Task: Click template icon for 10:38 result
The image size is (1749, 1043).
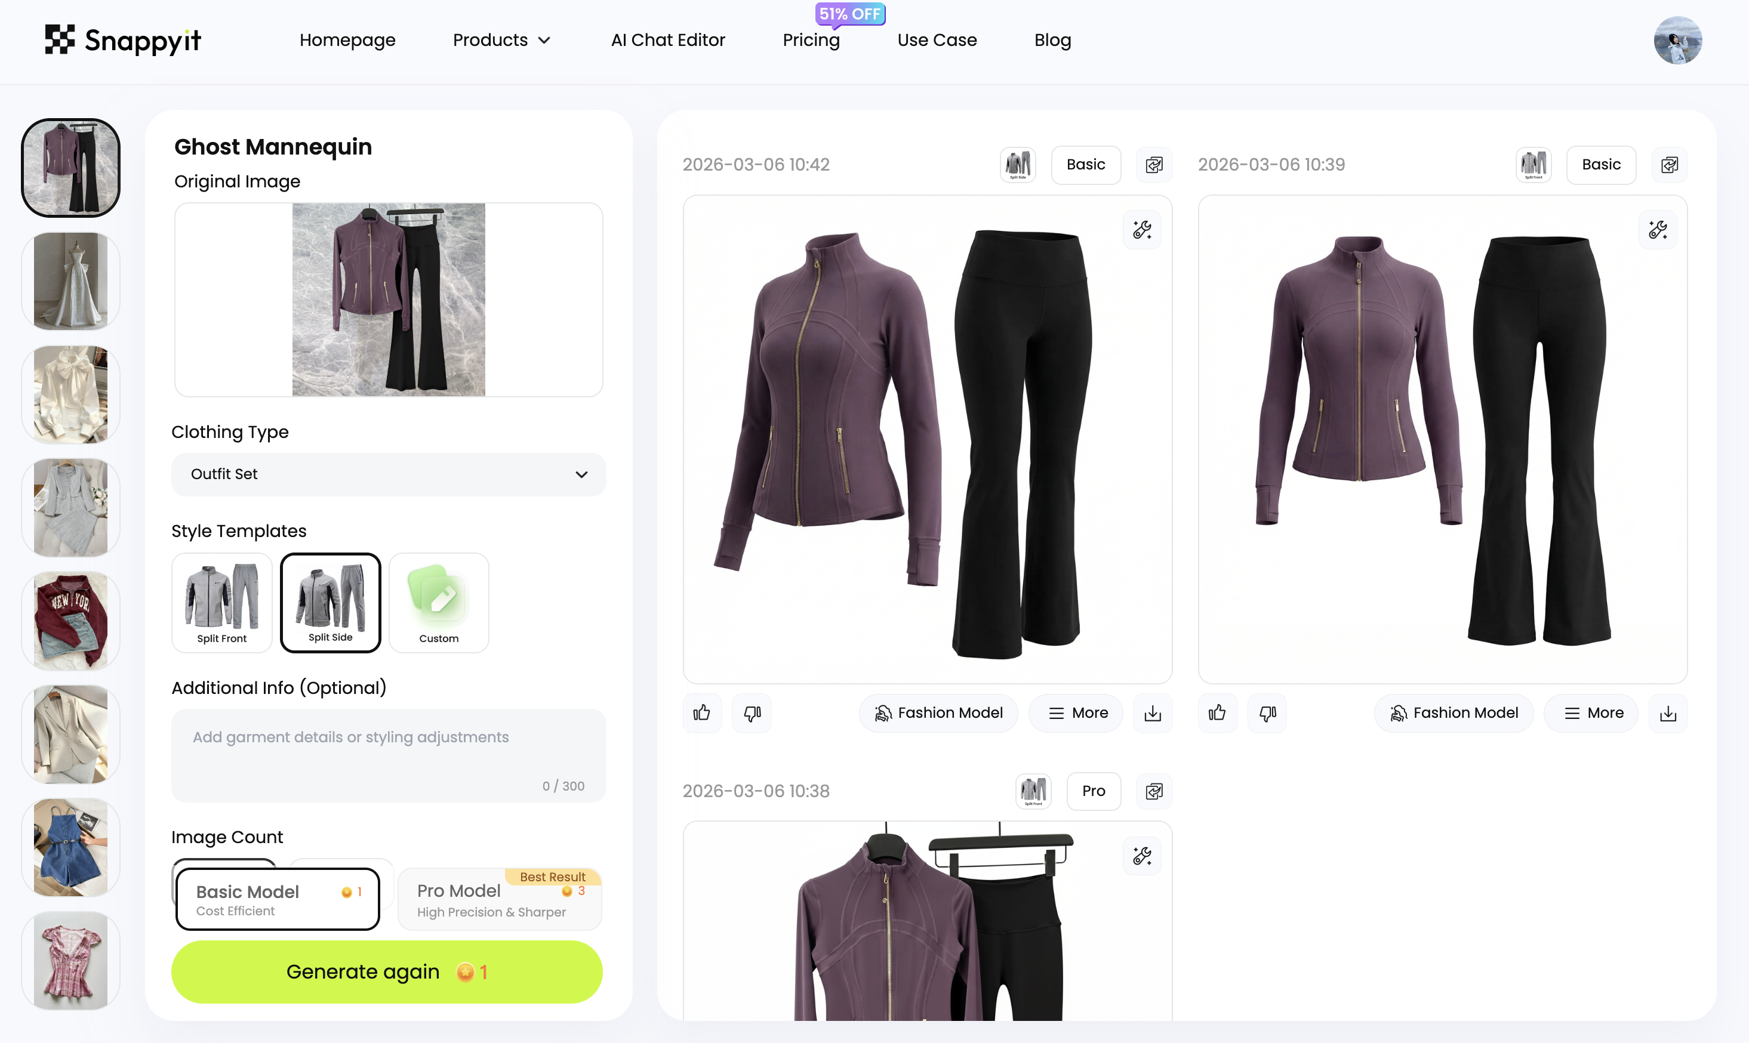Action: pyautogui.click(x=1033, y=791)
